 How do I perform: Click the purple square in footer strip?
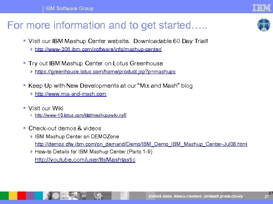pyautogui.click(x=30, y=196)
